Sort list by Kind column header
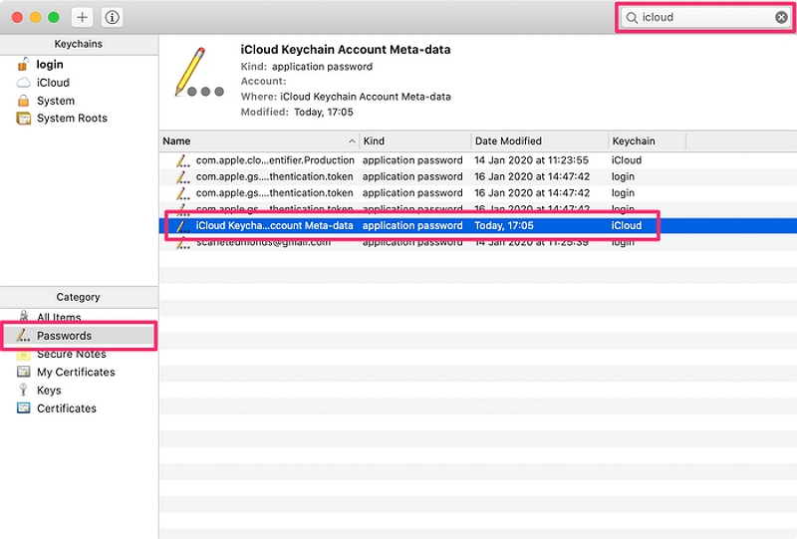797x539 pixels. pyautogui.click(x=414, y=140)
